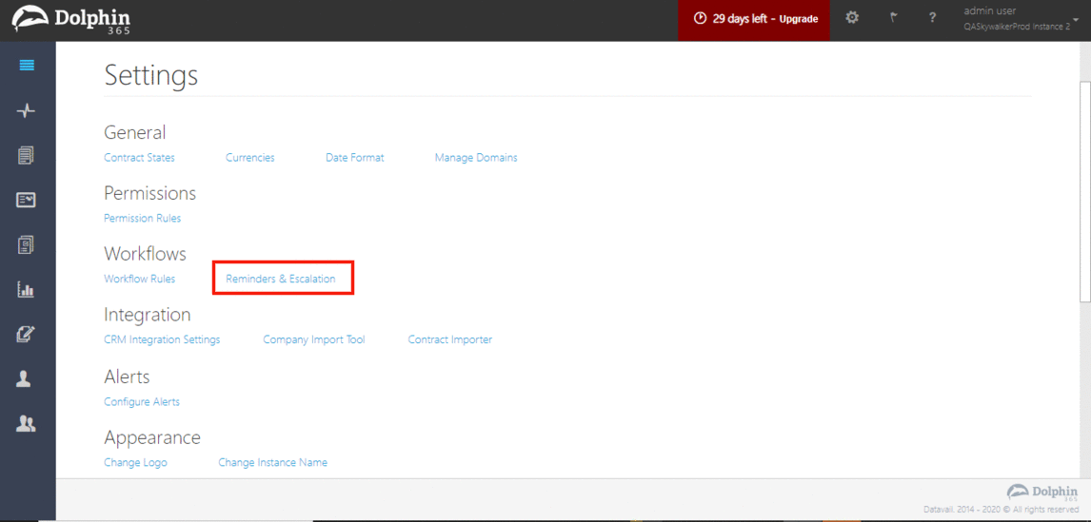
Task: Open Permission Rules link
Action: 142,219
